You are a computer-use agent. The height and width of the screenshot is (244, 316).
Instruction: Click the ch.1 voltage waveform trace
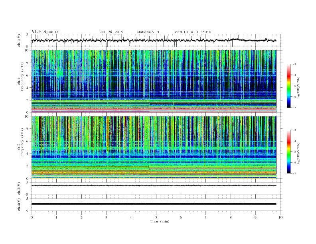(154, 40)
